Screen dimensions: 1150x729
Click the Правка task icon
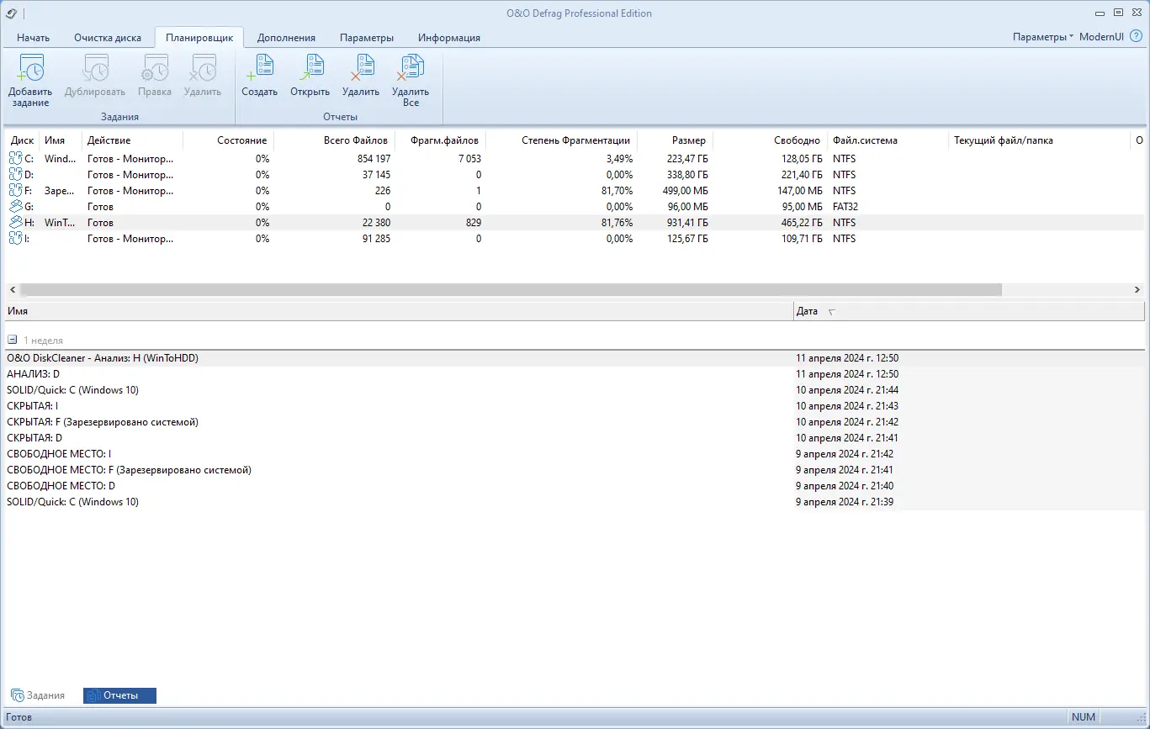[155, 68]
